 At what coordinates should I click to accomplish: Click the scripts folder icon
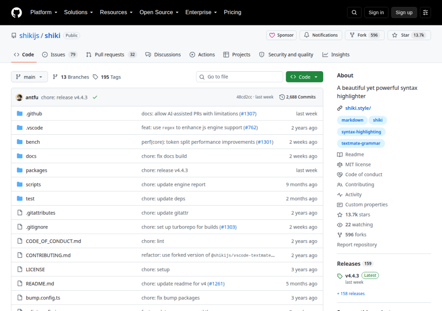[x=20, y=184]
